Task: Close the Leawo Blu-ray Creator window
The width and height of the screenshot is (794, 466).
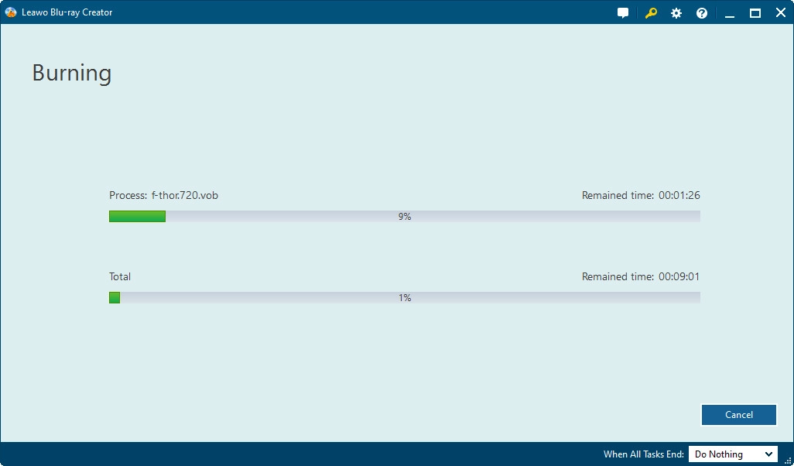Action: coord(780,13)
